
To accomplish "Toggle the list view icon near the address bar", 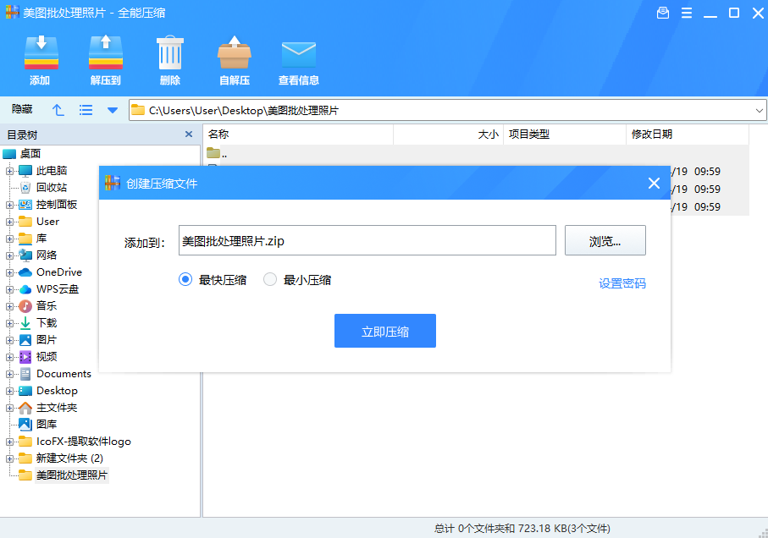I will (84, 109).
